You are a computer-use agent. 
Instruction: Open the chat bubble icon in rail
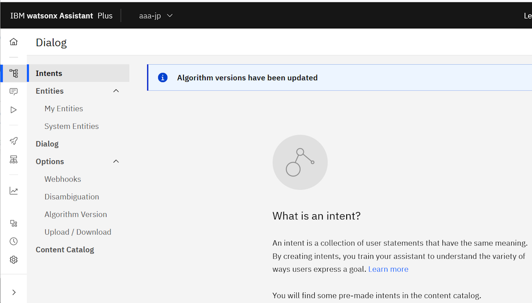[x=14, y=92]
